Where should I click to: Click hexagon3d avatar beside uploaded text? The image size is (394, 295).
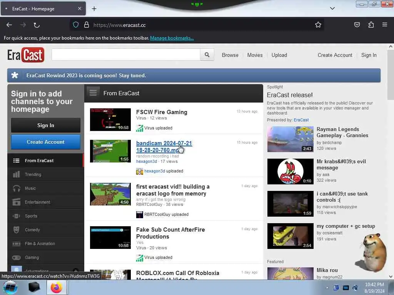pos(139,171)
